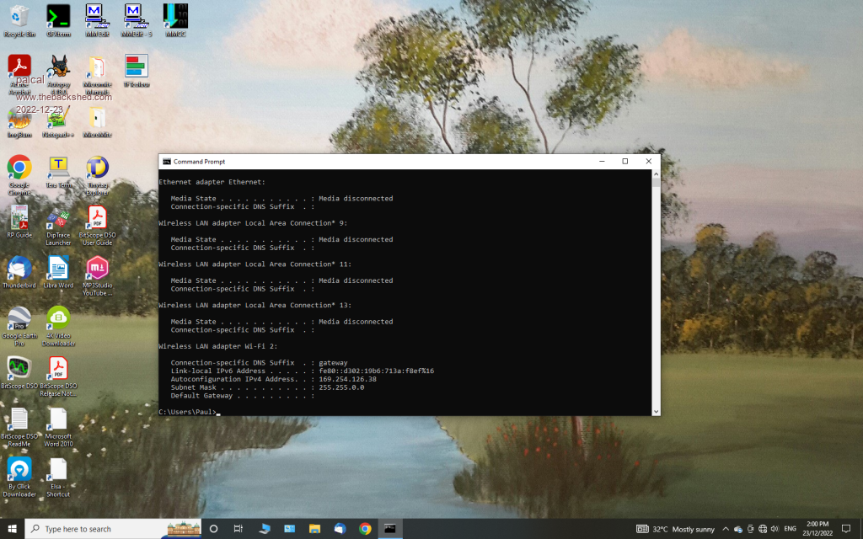
Task: Launch Google Earth Pro from desktop
Action: (19, 318)
